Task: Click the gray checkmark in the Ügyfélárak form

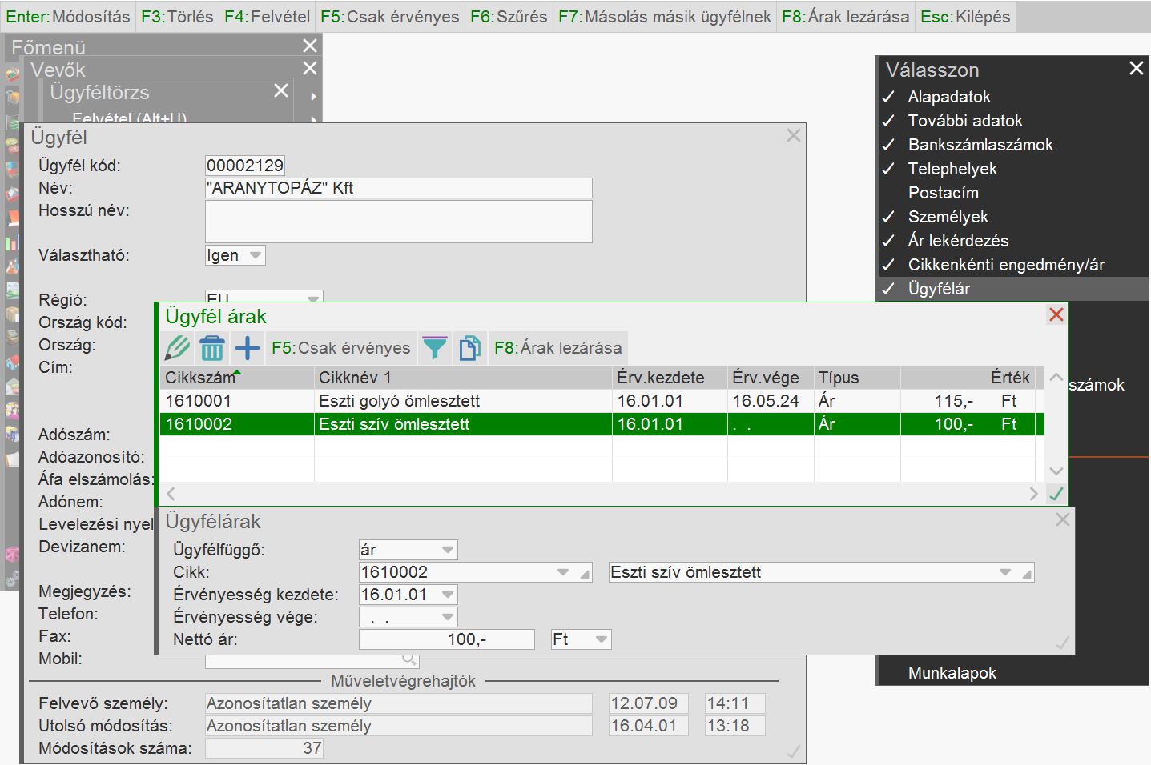Action: (x=1063, y=643)
